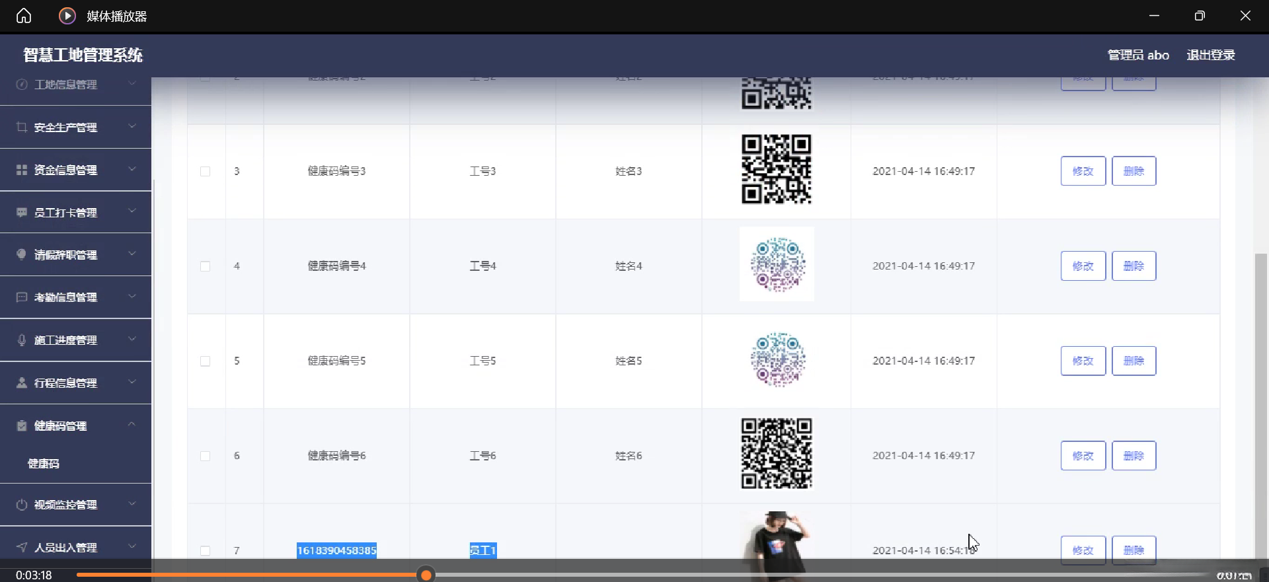Click the 视频监控管理 power icon

click(22, 505)
